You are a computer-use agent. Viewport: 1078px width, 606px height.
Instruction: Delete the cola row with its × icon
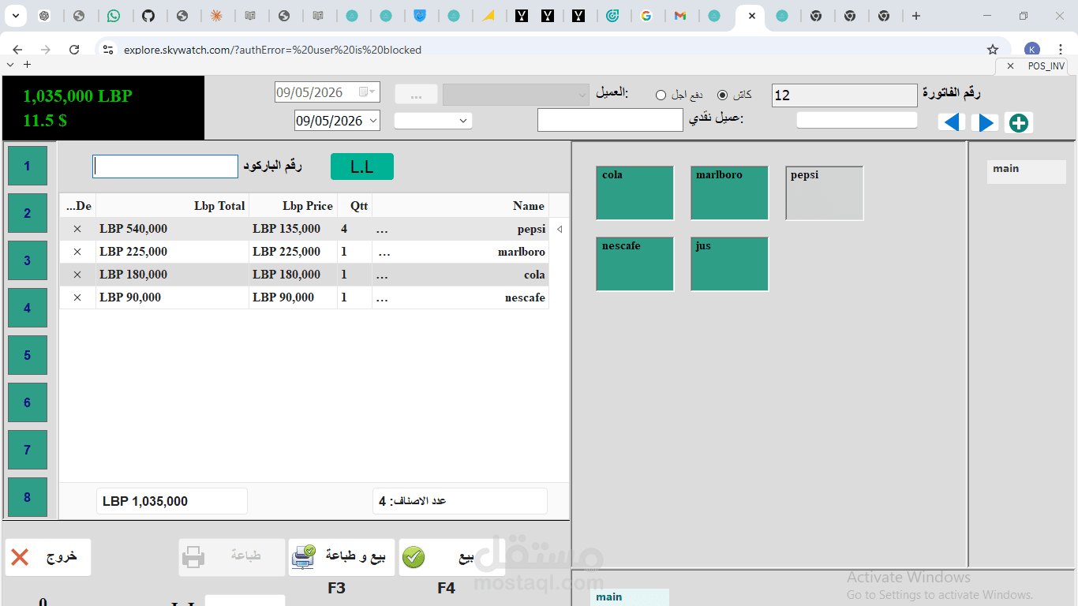coord(77,275)
